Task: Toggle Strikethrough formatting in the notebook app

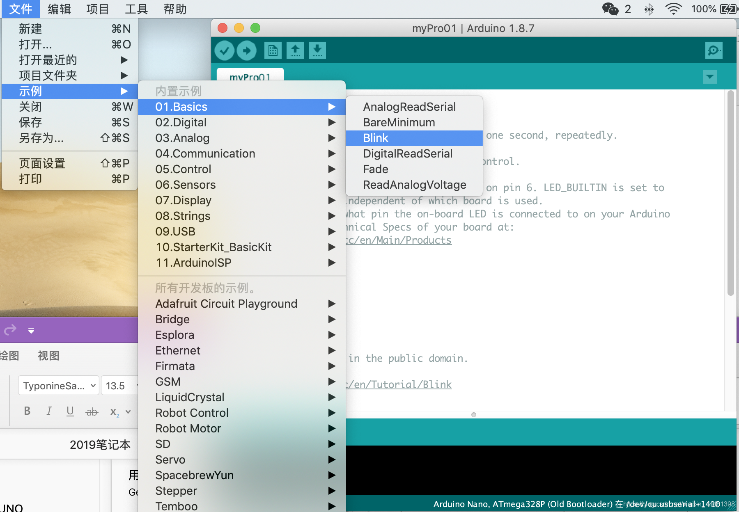Action: coord(92,411)
